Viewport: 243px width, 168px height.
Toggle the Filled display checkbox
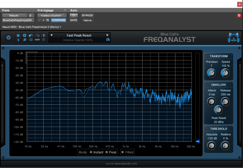pyautogui.click(x=123, y=152)
